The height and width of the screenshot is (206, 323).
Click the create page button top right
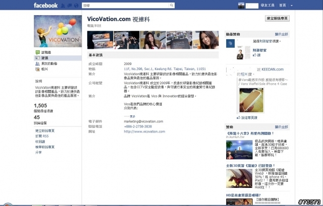click(277, 18)
